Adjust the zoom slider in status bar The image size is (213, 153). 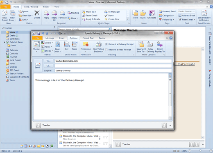[x=200, y=151]
